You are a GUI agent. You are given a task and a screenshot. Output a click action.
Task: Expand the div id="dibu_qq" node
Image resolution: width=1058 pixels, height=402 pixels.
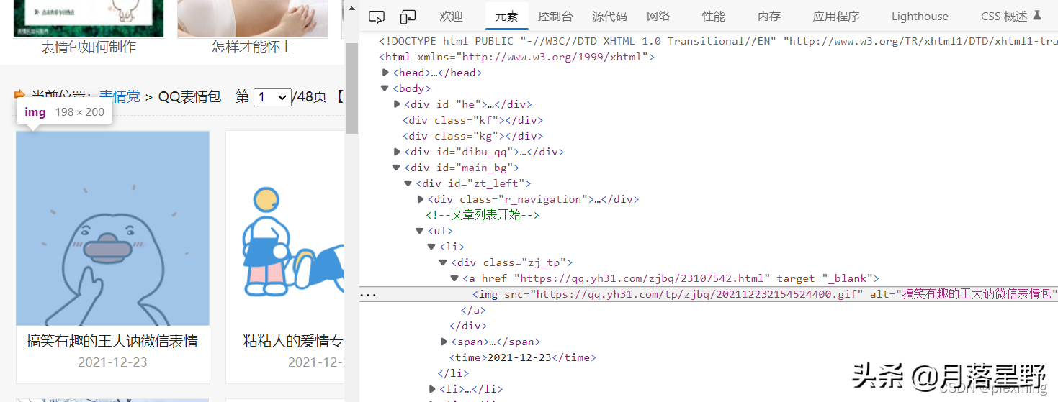(x=397, y=152)
